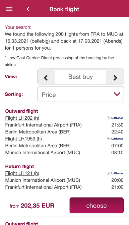Expand the Sorting chevron arrow
Viewport: 129px width, 225px height.
click(117, 94)
